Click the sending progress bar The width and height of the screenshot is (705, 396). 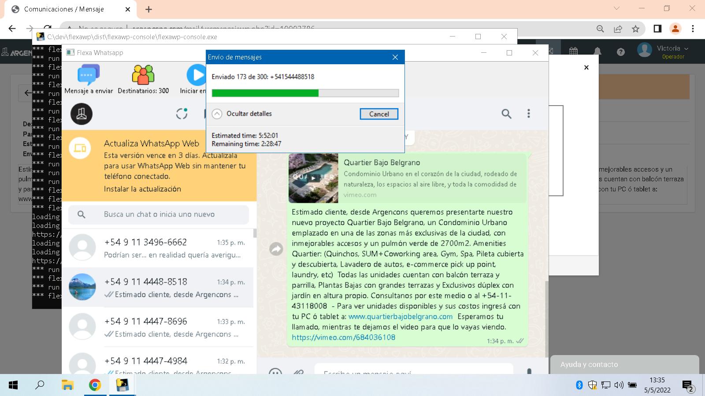coord(305,93)
